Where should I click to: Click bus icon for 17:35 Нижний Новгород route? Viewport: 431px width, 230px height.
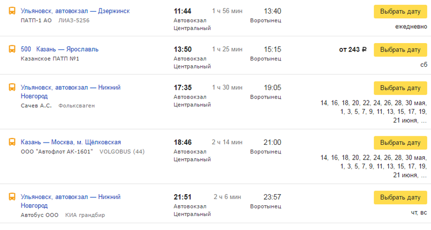(x=12, y=87)
